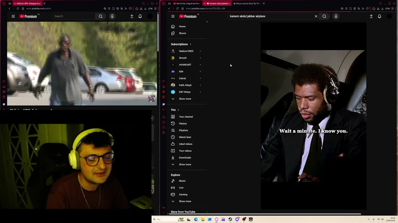The width and height of the screenshot is (398, 223).
Task: Open a new tab in the left browser window
Action: (x=44, y=3)
